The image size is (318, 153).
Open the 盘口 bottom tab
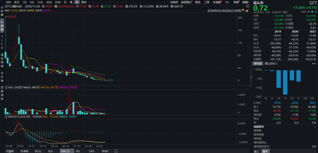pyautogui.click(x=256, y=151)
